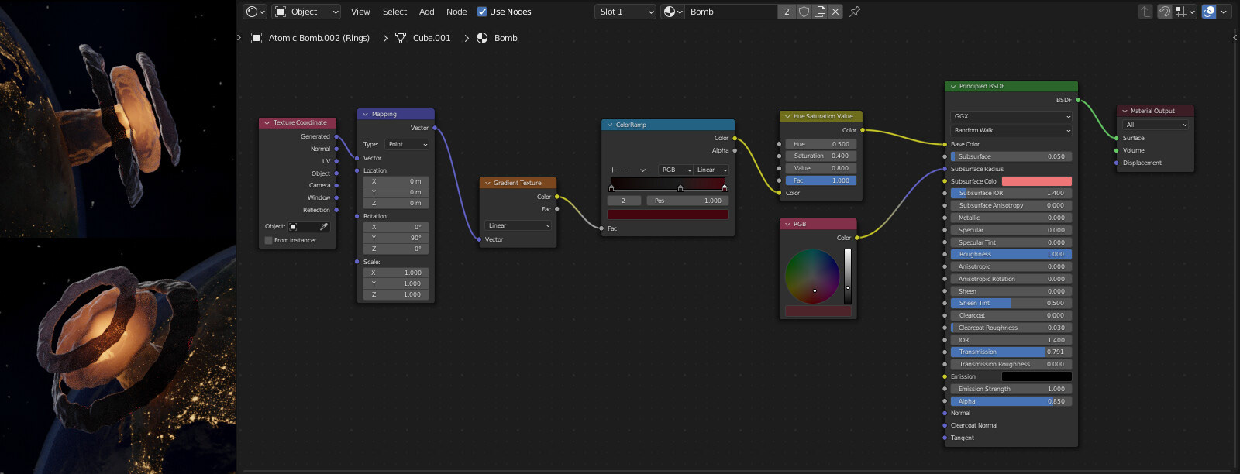Screen dimensions: 1240x474
Task: Click the Roughness slider in Principled BSDF
Action: coord(1011,254)
